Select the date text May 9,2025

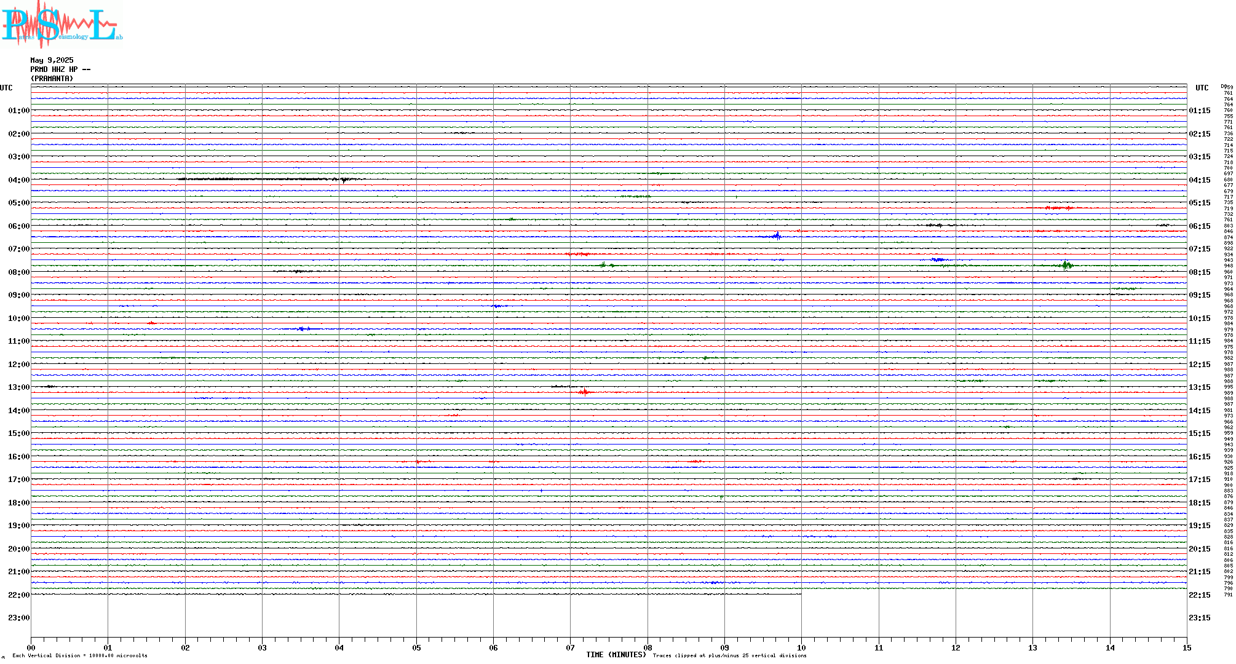pyautogui.click(x=52, y=60)
